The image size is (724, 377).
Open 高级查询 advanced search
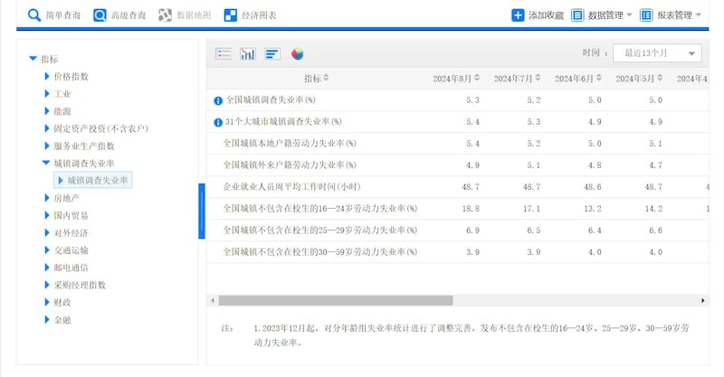click(x=119, y=15)
